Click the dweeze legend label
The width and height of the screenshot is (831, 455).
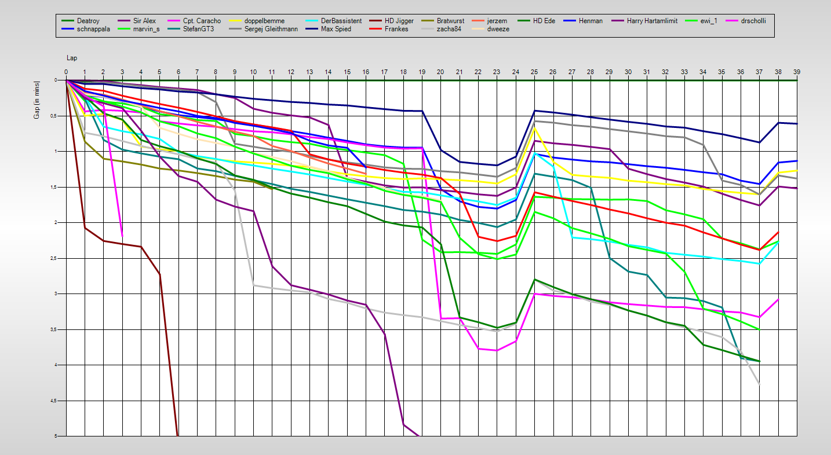click(x=498, y=29)
